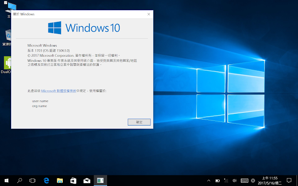Click the Show desktop strip on the taskbar
Screen dimensions: 298x186
pyautogui.click(x=297, y=180)
